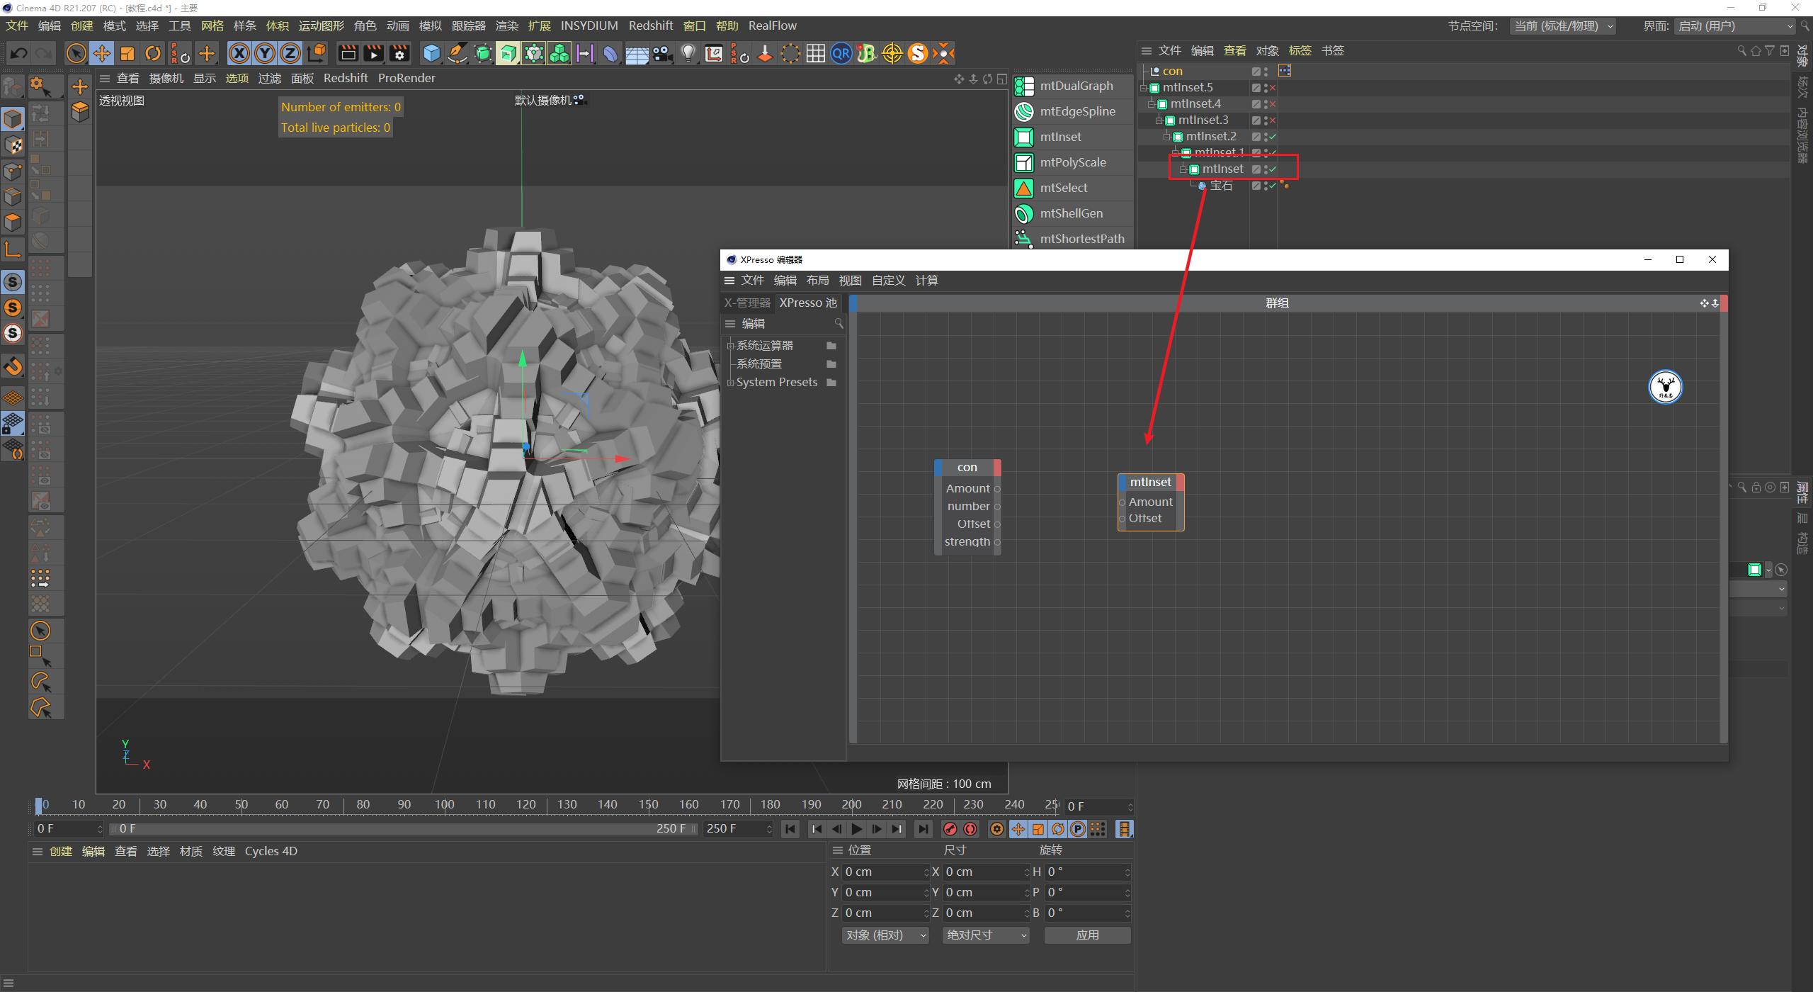Open the 渲染 menu in the menu bar
1813x992 pixels.
[x=506, y=26]
